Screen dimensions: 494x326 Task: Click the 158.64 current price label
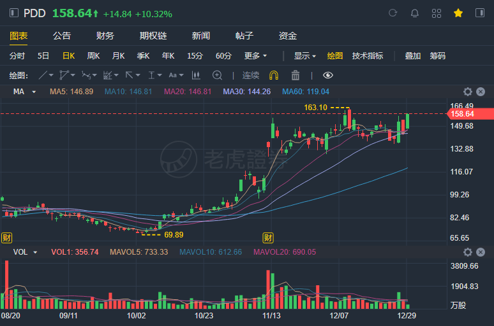click(470, 114)
